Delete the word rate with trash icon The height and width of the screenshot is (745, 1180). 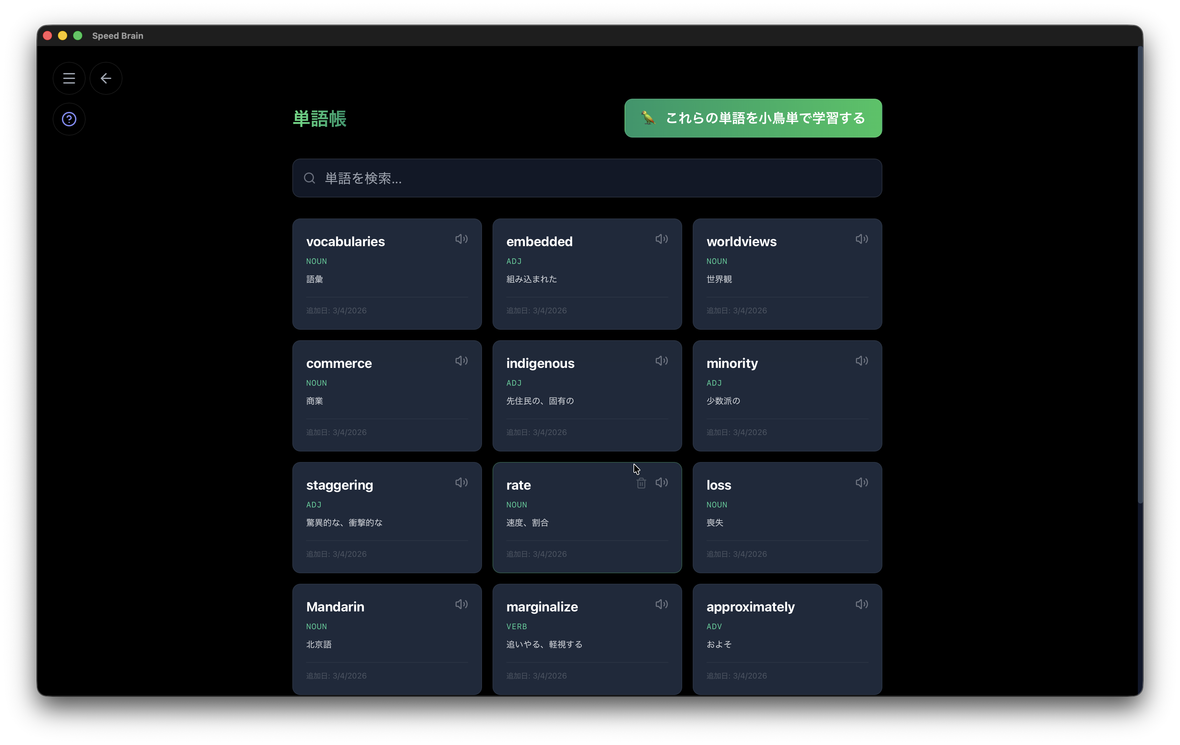pyautogui.click(x=641, y=483)
